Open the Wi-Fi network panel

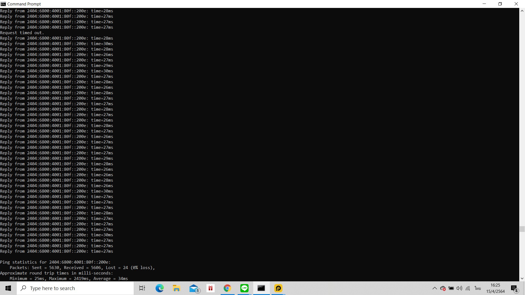tap(468, 288)
